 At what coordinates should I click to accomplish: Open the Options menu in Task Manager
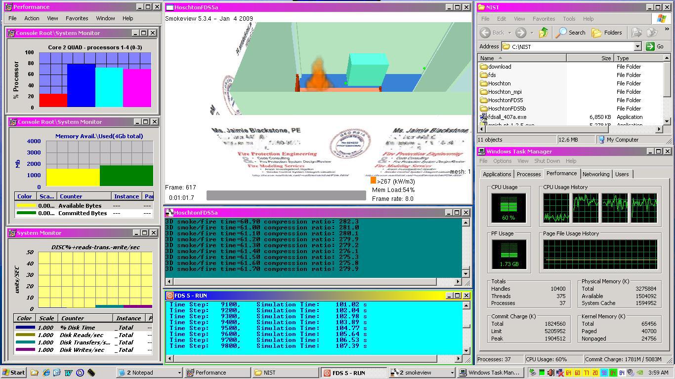pos(502,161)
